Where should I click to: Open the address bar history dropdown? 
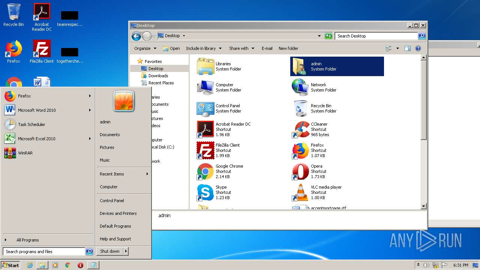coord(319,36)
